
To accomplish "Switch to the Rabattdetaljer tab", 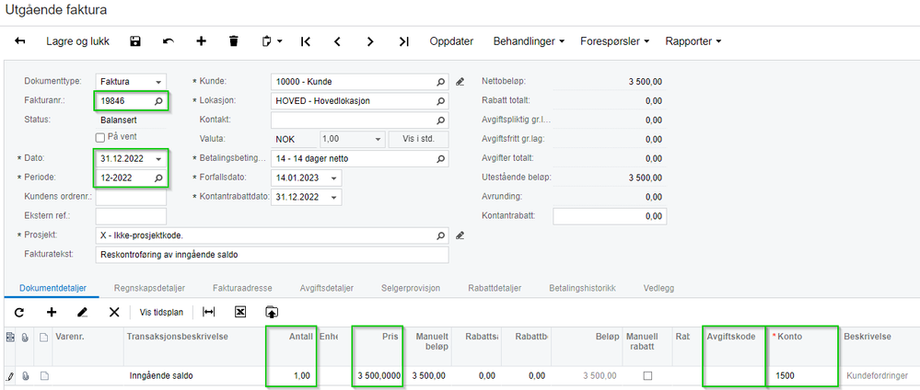I will pyautogui.click(x=495, y=288).
